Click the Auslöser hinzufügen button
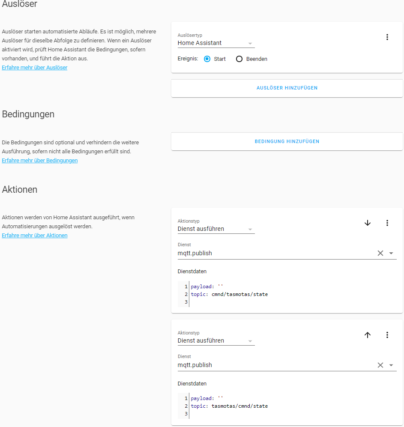 287,88
